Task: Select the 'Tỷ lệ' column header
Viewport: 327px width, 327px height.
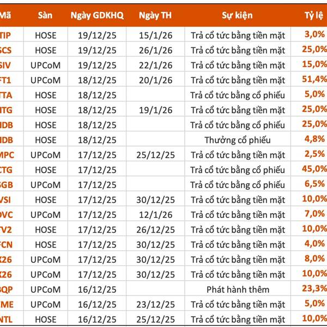Action: pyautogui.click(x=313, y=16)
